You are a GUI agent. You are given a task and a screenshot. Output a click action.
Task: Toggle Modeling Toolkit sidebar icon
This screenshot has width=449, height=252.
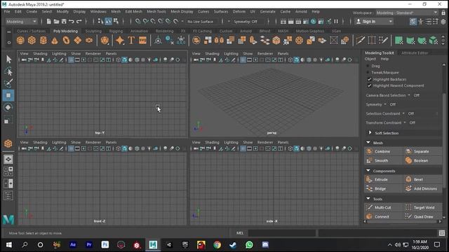pyautogui.click(x=413, y=22)
